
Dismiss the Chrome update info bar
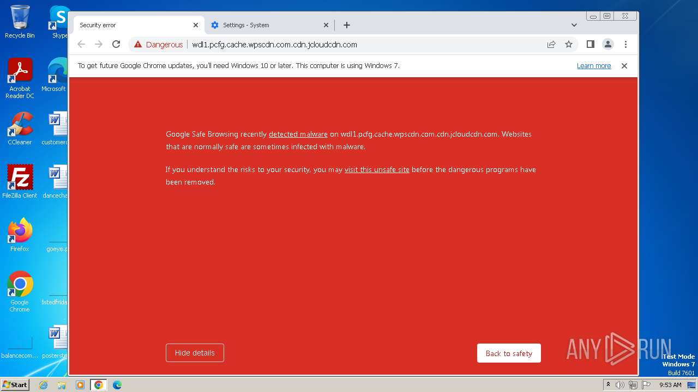click(624, 66)
